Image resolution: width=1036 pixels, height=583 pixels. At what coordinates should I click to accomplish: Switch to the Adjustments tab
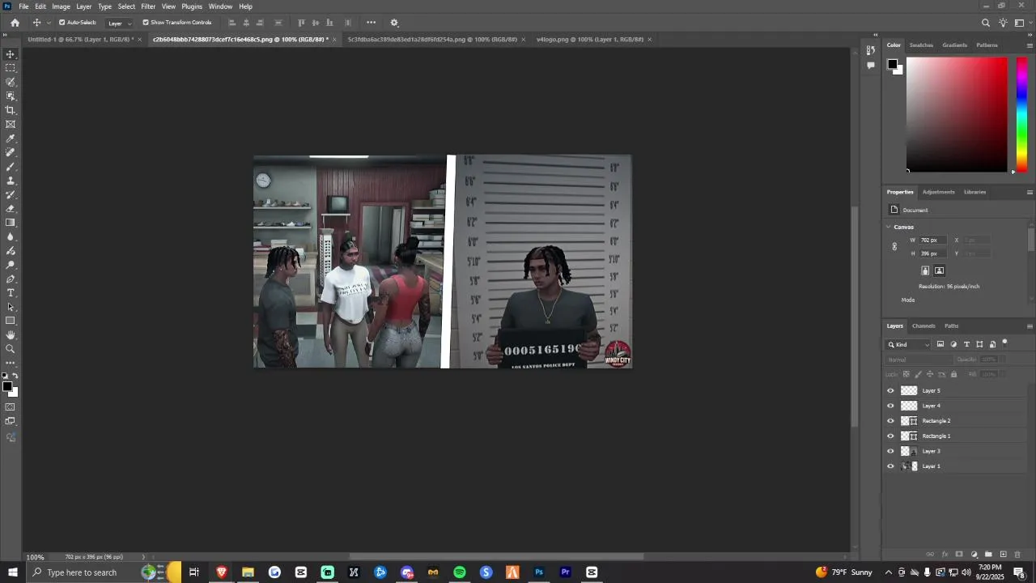(x=938, y=192)
